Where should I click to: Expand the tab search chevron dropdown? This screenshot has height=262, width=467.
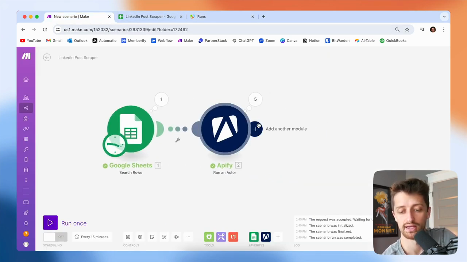[444, 16]
